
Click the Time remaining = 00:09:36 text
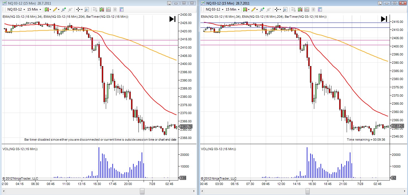coord(366,140)
